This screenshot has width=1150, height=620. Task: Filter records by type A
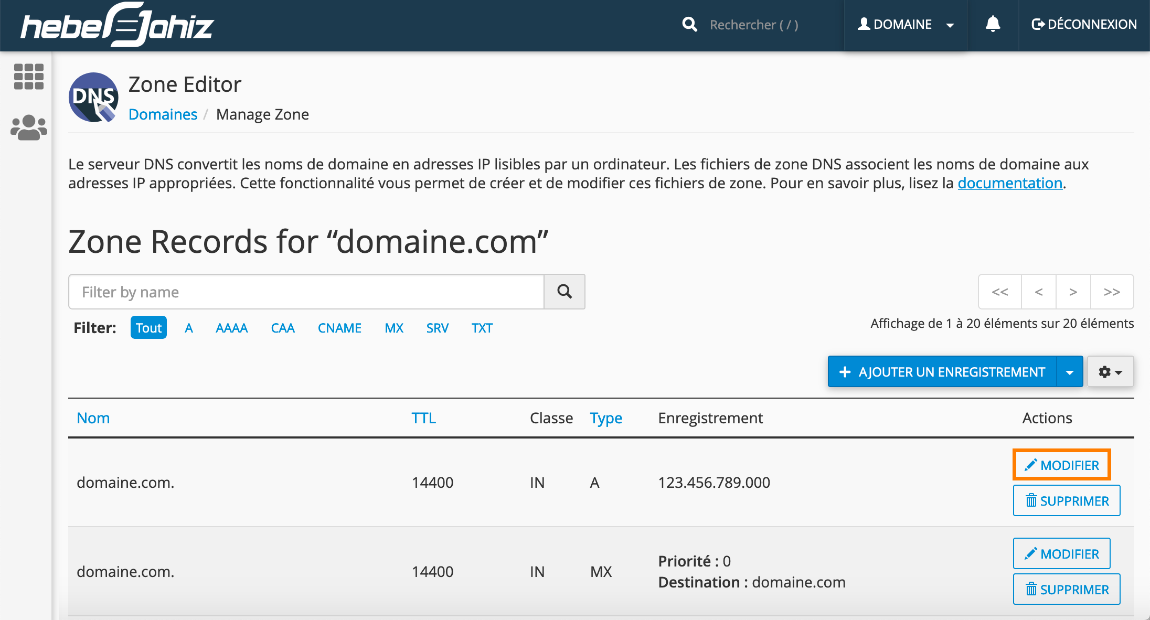[189, 328]
